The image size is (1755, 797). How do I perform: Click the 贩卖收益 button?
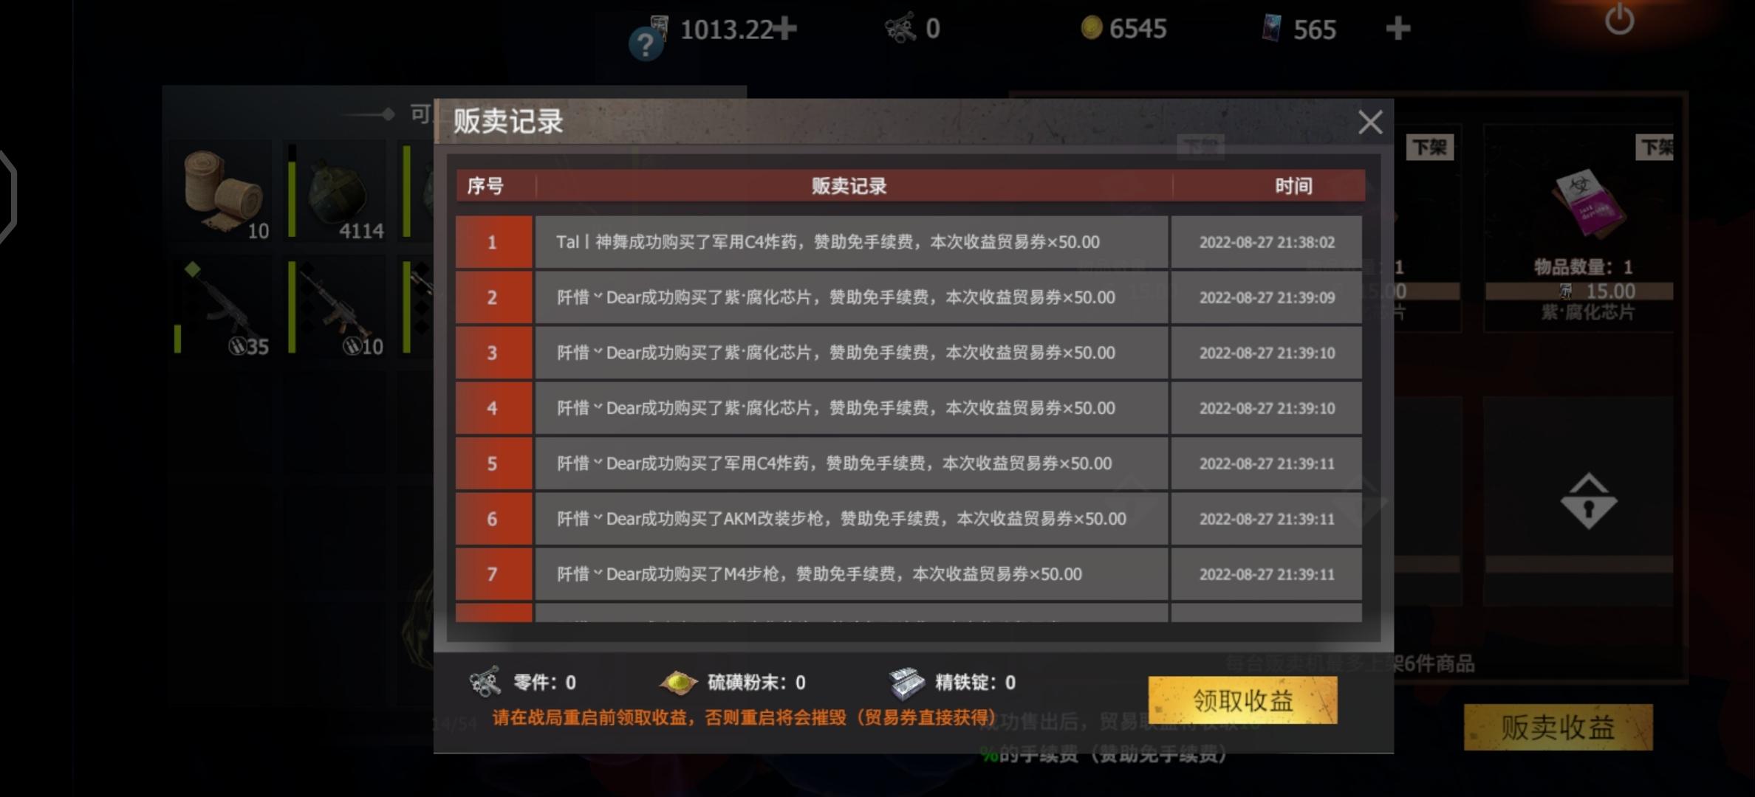coord(1558,728)
